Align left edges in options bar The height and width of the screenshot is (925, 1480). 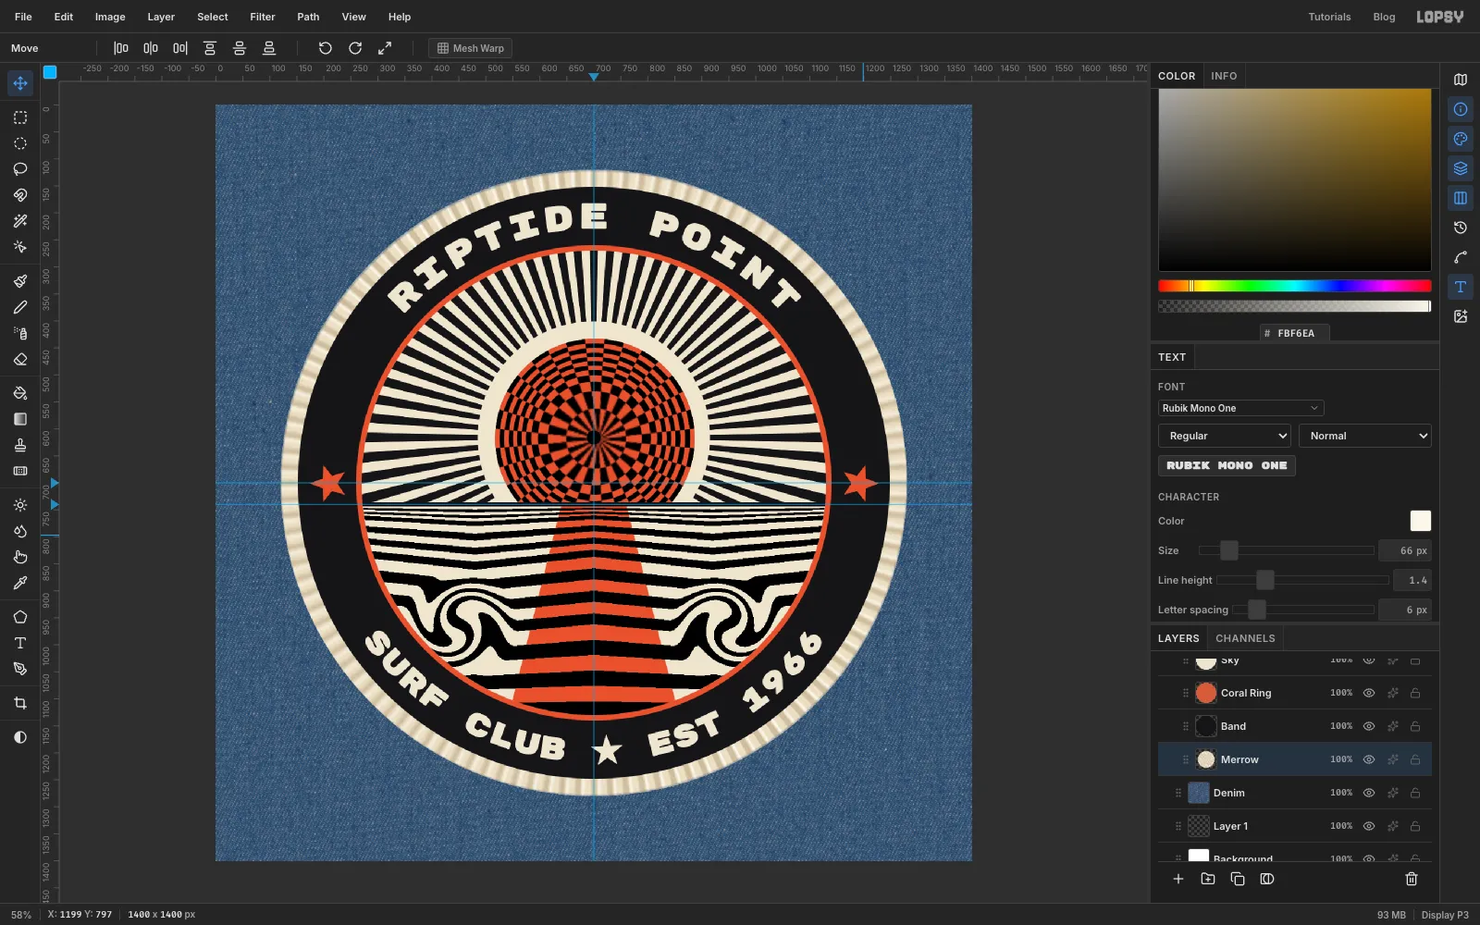point(121,48)
